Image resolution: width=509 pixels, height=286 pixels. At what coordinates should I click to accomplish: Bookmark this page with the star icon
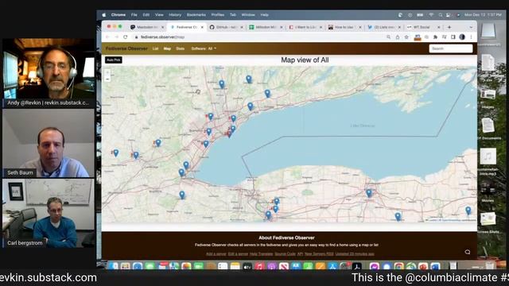click(406, 37)
